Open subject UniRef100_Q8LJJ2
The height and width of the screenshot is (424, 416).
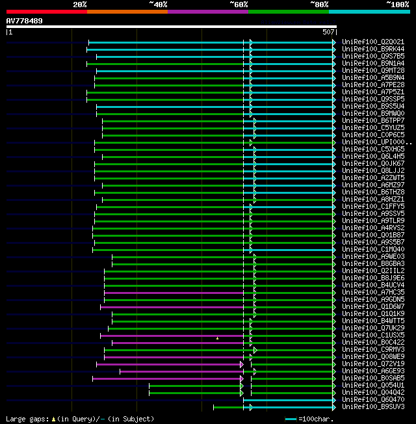tap(373, 170)
